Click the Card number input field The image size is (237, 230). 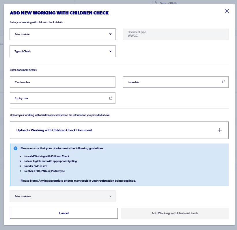point(63,82)
